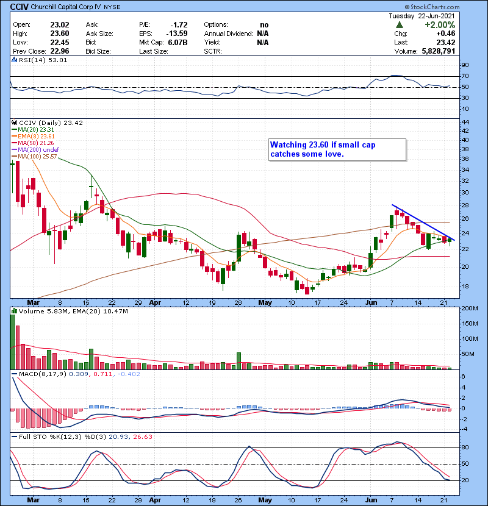This screenshot has height=506, width=488.
Task: Click the High value 23.60
Action: 60,34
